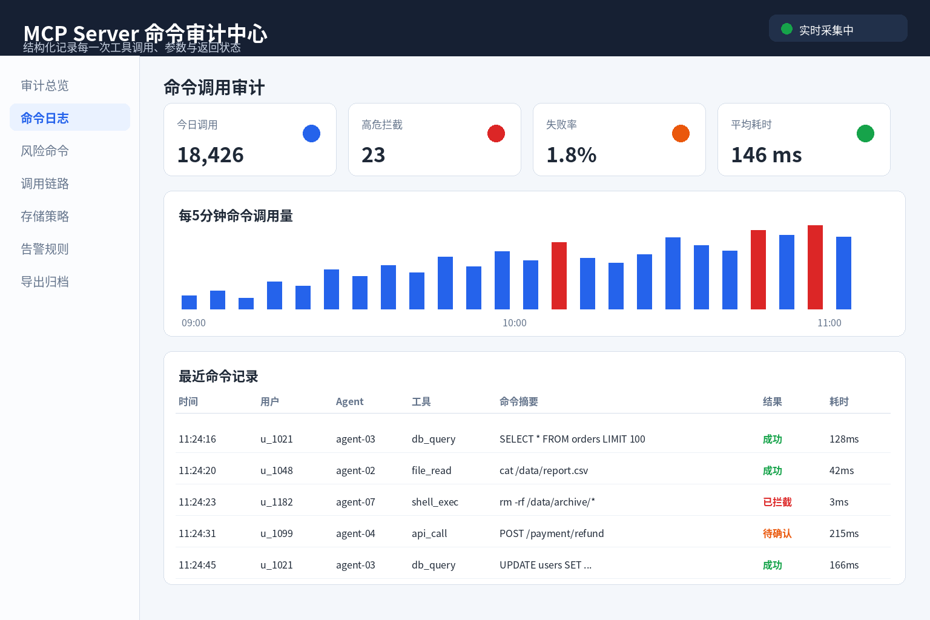
Task: Select the last blue chart bar
Action: click(x=843, y=273)
